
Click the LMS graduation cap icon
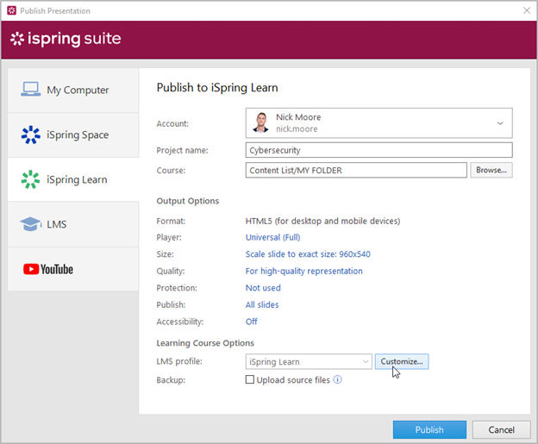[x=30, y=224]
